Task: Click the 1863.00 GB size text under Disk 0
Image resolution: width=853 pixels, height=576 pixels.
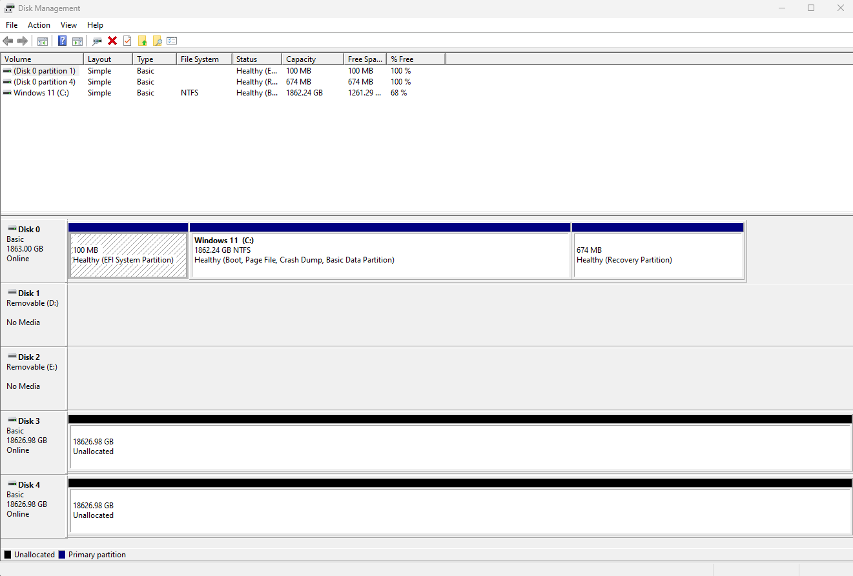Action: coord(25,249)
